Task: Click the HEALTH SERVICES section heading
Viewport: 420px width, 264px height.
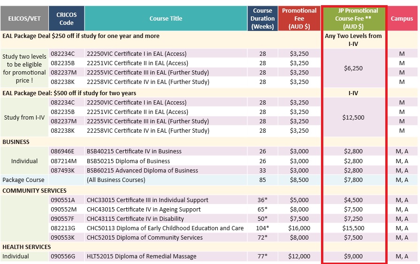Action: point(27,247)
